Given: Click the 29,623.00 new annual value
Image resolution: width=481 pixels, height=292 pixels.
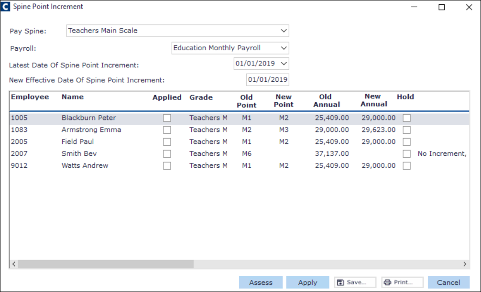Looking at the screenshot, I should click(379, 130).
